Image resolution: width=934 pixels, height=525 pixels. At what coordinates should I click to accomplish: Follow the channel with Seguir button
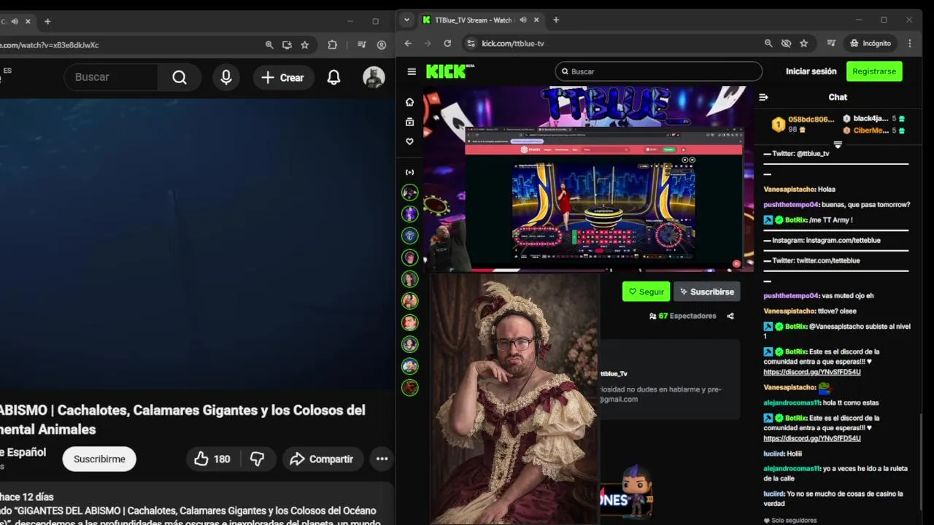[x=646, y=292]
